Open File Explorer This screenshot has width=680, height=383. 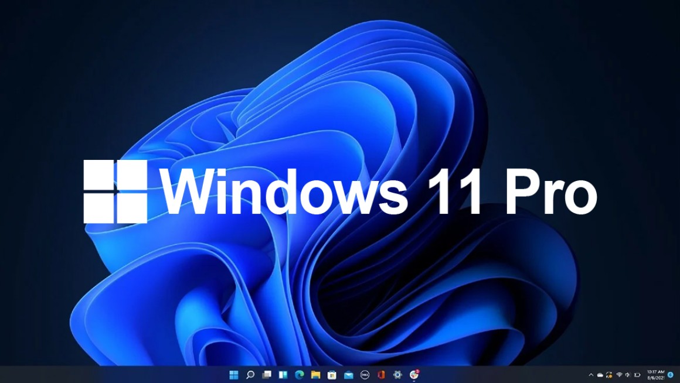click(315, 374)
